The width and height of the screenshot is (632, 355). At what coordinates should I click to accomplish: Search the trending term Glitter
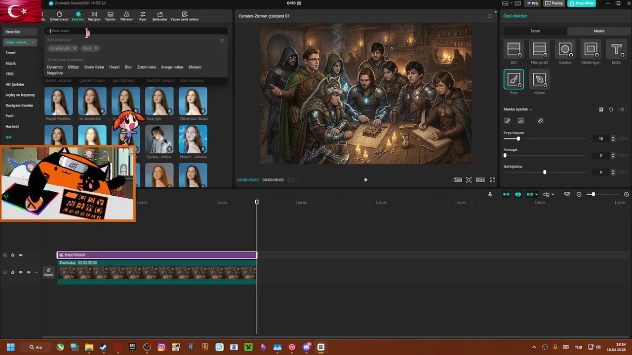point(73,67)
